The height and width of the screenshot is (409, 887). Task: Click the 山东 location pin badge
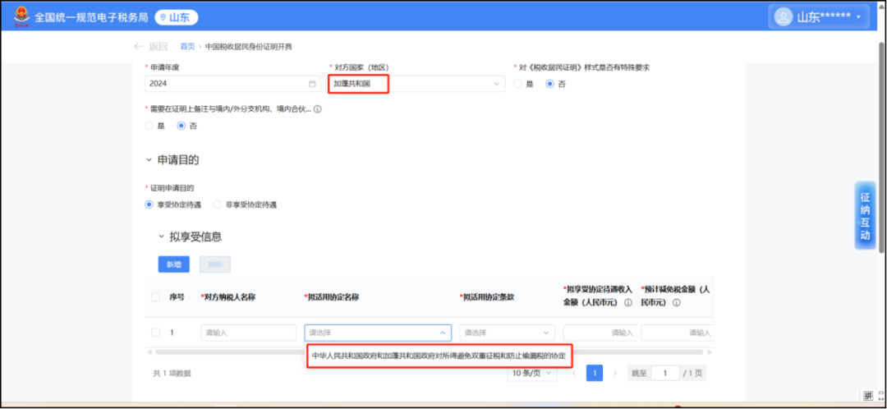[x=177, y=17]
